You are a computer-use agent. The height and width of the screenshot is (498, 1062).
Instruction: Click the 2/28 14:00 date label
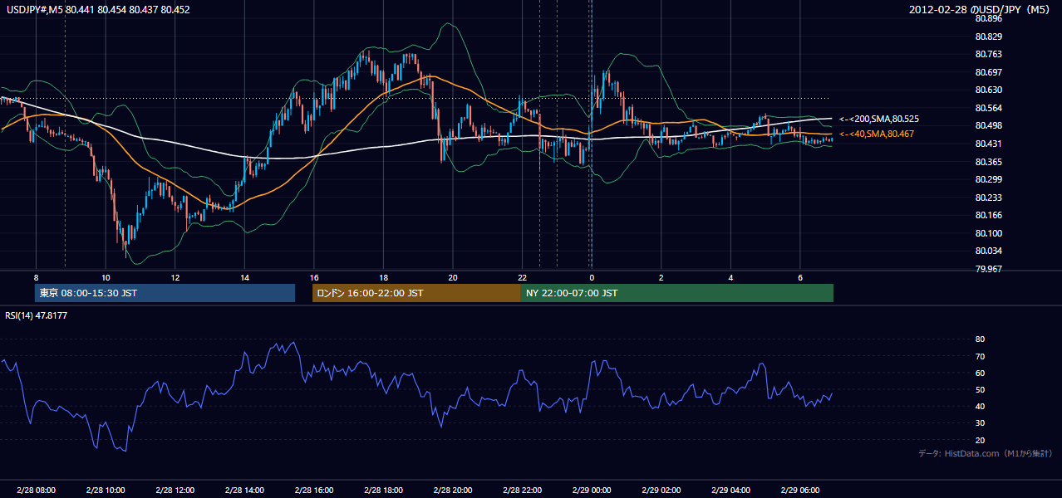(x=244, y=491)
